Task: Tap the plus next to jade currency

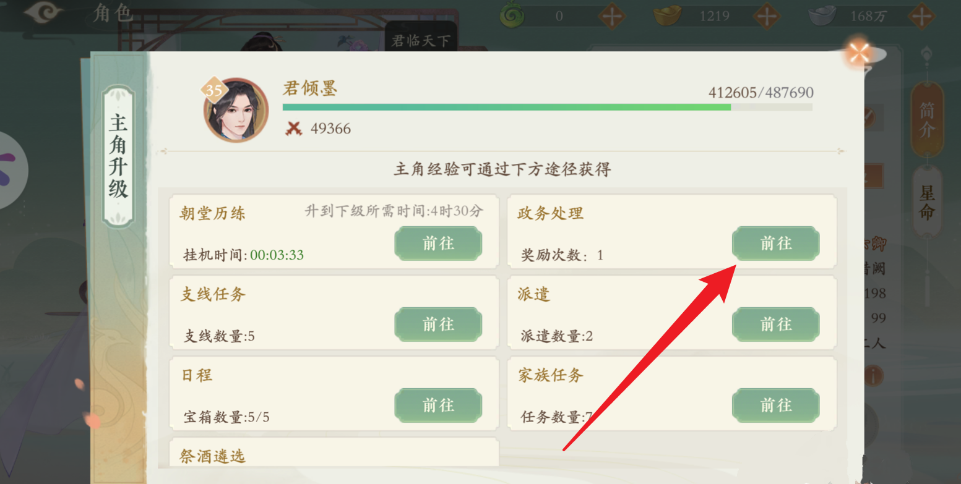Action: coord(613,15)
